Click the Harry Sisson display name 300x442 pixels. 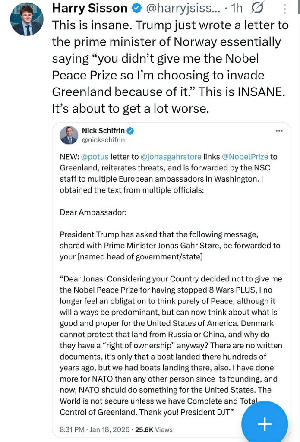(x=89, y=8)
